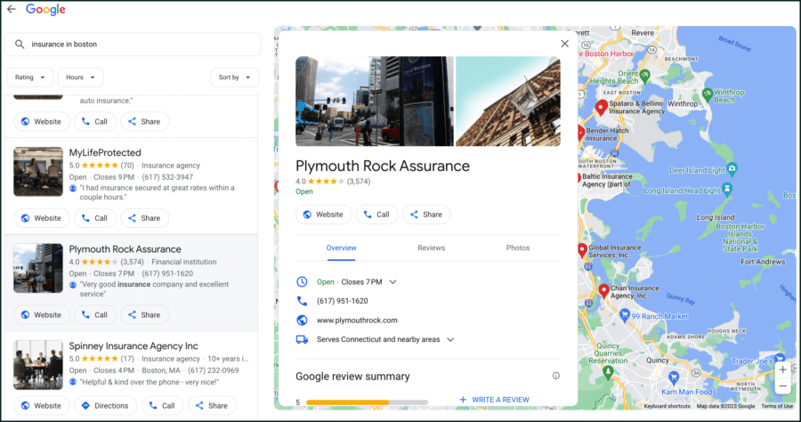Click the phone icon beside (617) 951-1620
This screenshot has width=801, height=422.
coord(302,301)
